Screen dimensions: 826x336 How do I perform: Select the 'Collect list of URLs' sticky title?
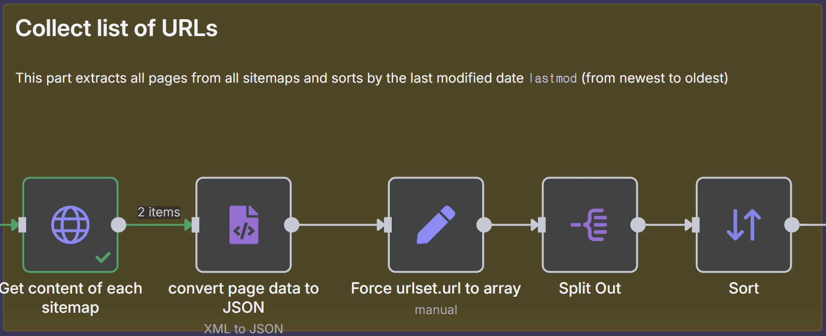pyautogui.click(x=117, y=28)
